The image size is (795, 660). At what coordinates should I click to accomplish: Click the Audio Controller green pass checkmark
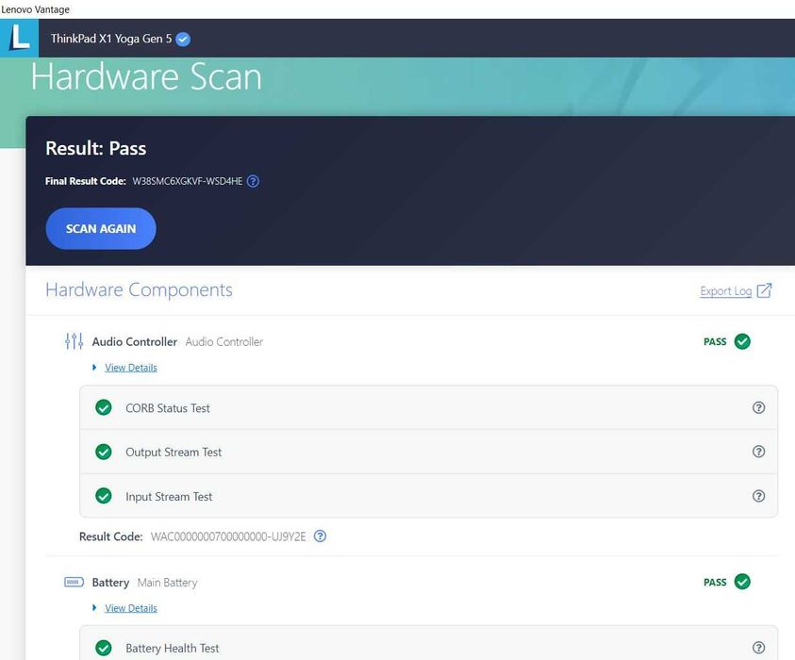(x=742, y=341)
